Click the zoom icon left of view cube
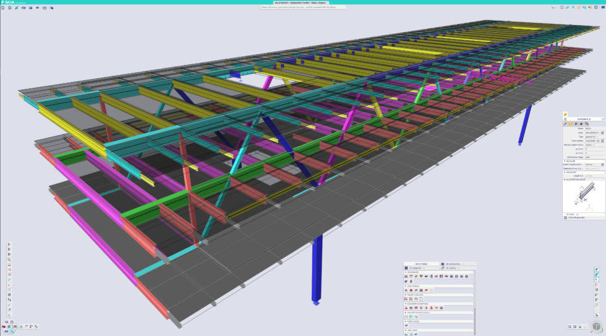Screen dimensions: 606x336 tap(570, 327)
